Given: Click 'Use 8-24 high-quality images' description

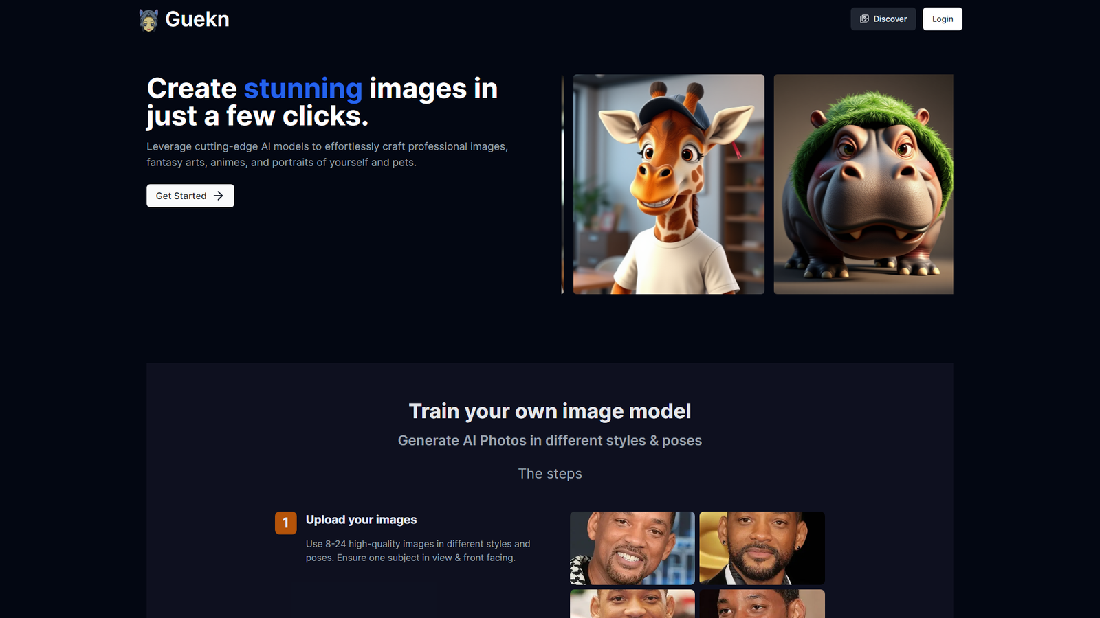Looking at the screenshot, I should pos(418,551).
